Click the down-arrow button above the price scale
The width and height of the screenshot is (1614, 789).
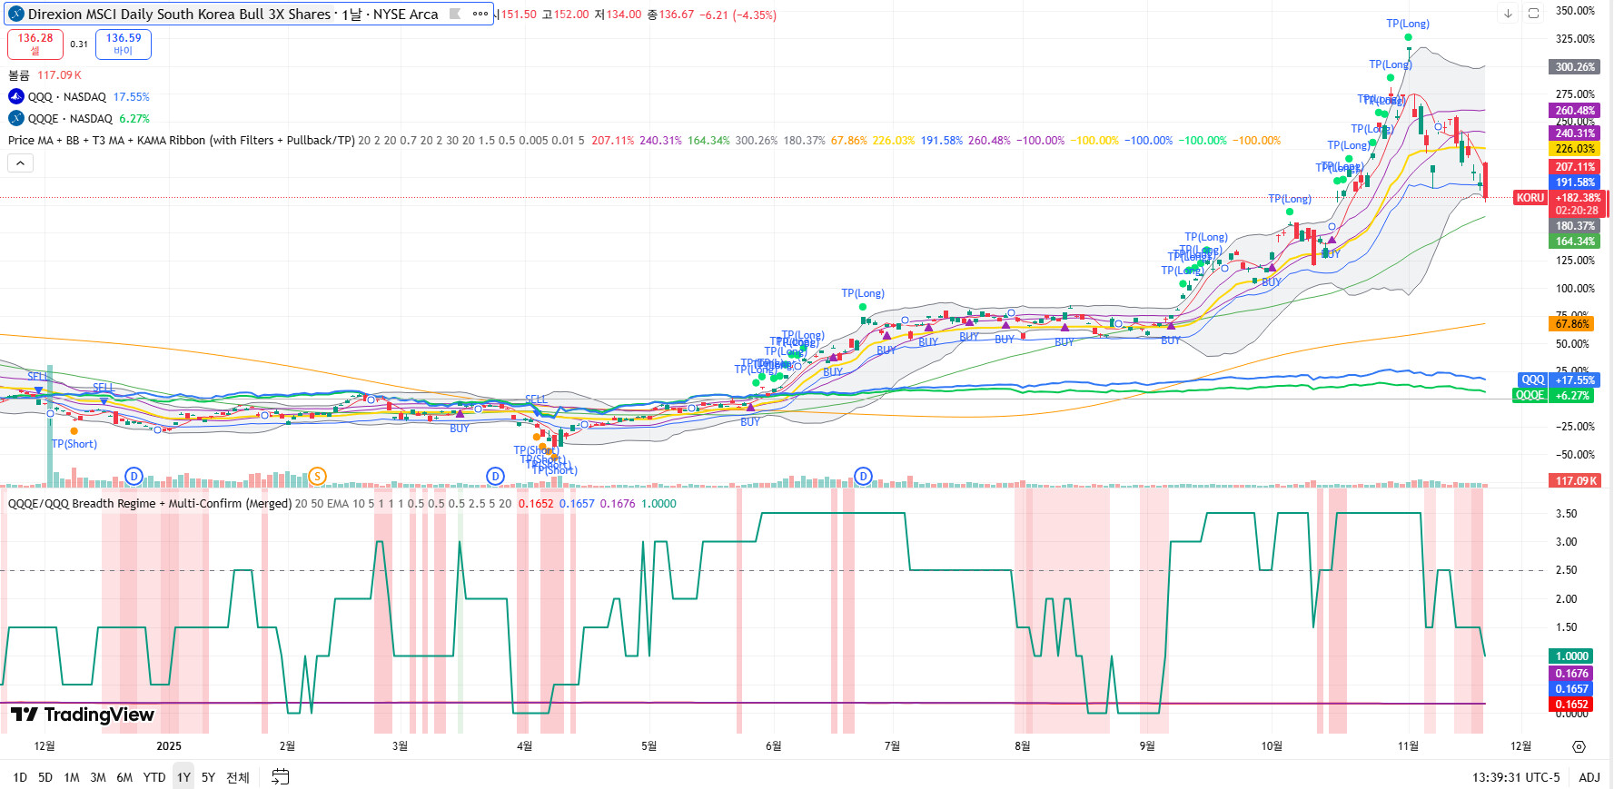1508,14
